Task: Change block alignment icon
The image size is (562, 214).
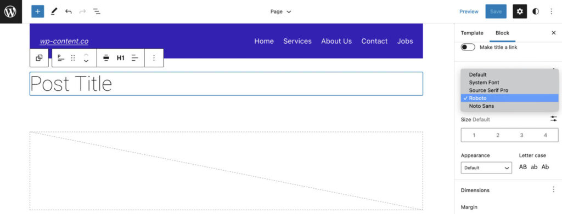Action: 106,58
